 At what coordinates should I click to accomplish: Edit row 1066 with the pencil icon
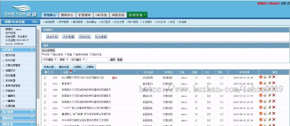[x=269, y=101]
